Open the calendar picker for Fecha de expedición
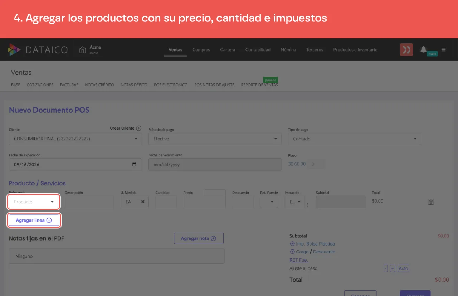 [x=134, y=165]
